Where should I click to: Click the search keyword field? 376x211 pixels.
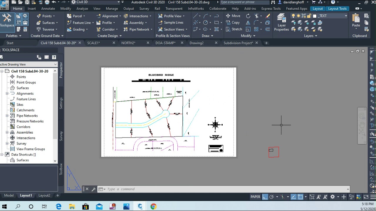(x=244, y=2)
